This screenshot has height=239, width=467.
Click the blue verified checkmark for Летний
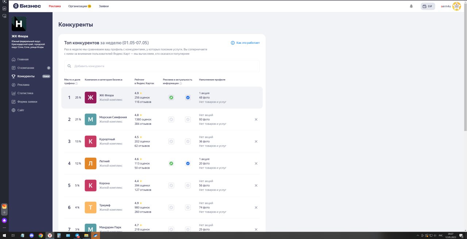(x=188, y=163)
